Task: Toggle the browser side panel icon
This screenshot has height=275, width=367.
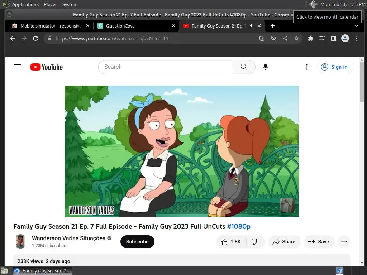Action: [334, 38]
